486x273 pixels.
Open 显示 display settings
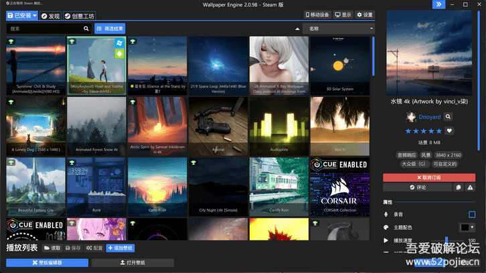click(343, 15)
